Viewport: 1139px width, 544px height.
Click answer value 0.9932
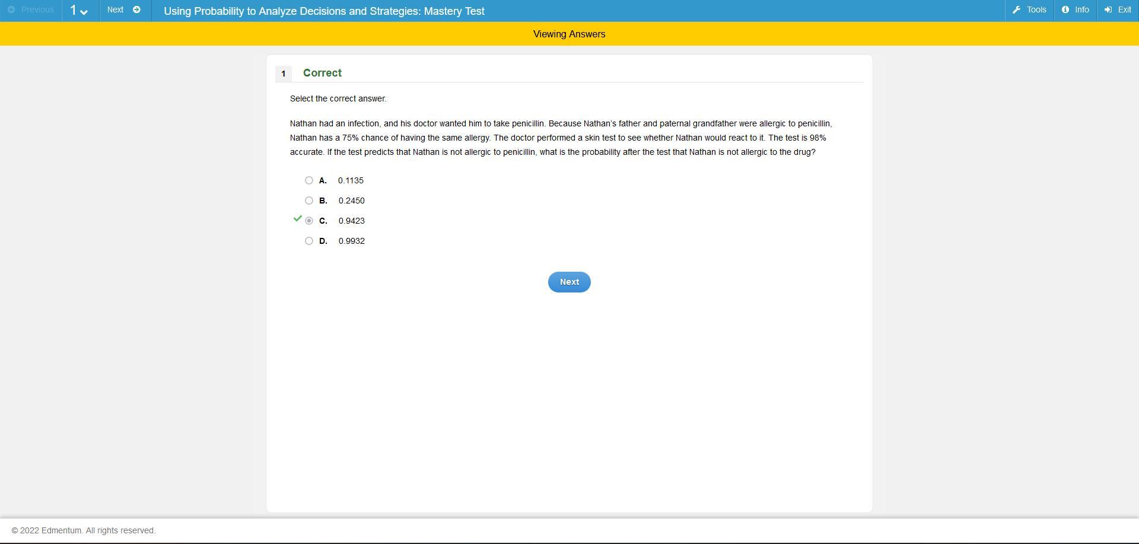point(351,241)
